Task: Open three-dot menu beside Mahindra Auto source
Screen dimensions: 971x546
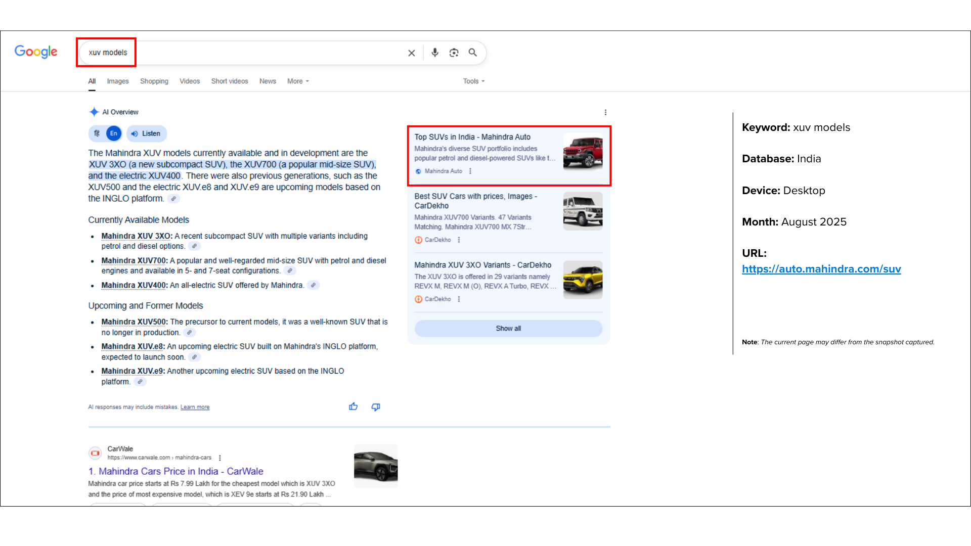Action: [470, 171]
